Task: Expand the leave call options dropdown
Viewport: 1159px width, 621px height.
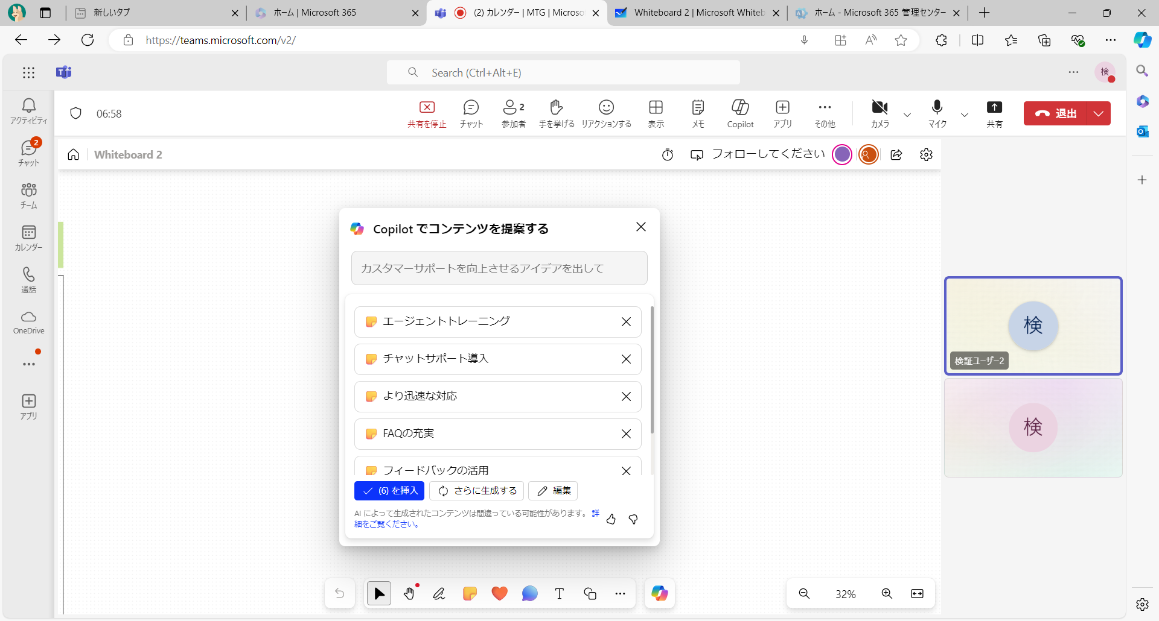Action: [1099, 113]
